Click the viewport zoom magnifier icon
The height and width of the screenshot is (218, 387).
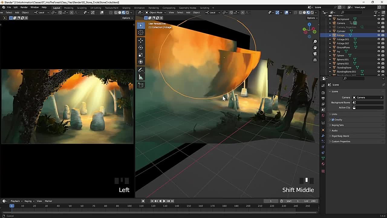click(315, 41)
